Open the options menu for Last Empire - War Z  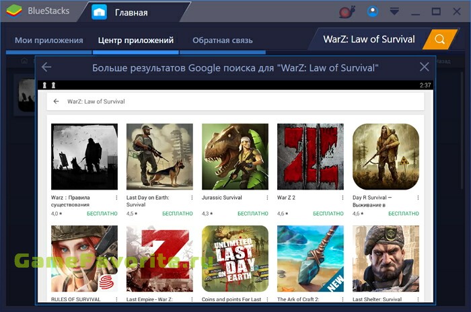point(192,299)
